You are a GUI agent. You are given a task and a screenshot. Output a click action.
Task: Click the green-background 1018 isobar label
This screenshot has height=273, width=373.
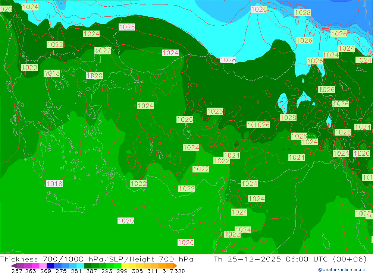tap(52, 73)
